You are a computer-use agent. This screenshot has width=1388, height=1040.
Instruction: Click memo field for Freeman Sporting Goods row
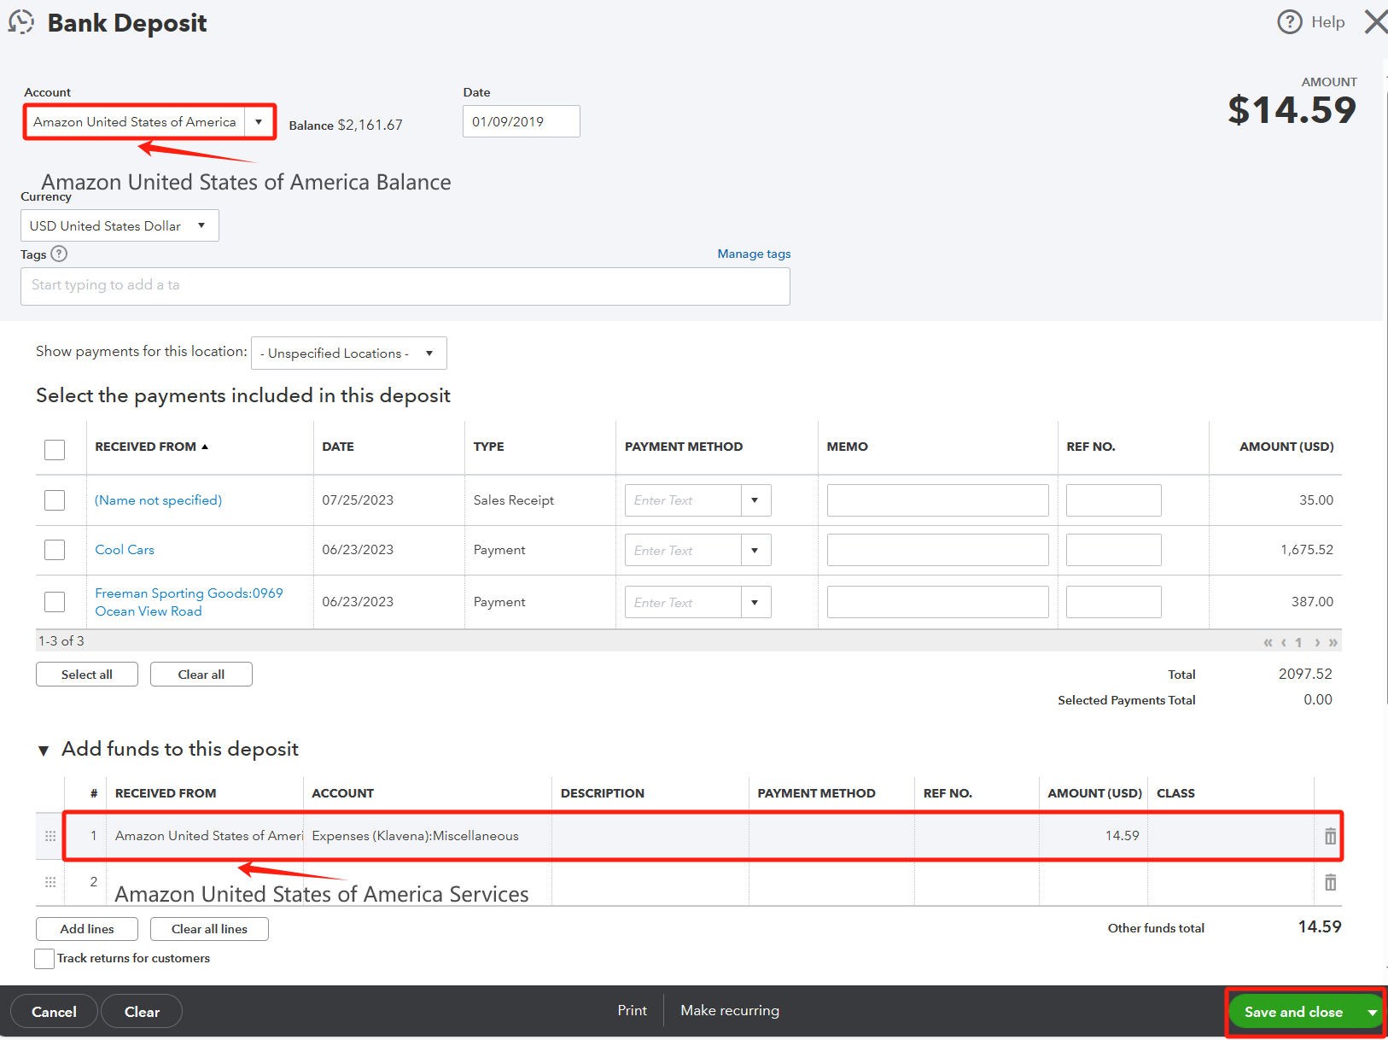[938, 602]
